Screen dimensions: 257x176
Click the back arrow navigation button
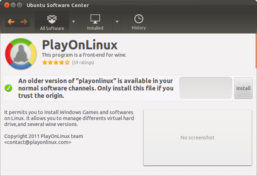coord(11,22)
